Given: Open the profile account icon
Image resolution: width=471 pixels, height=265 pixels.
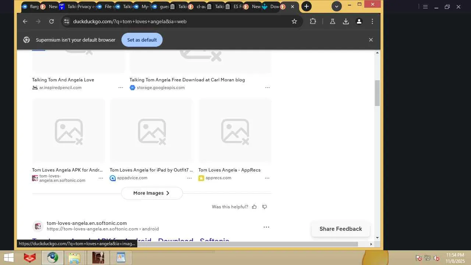Looking at the screenshot, I should pos(359,21).
